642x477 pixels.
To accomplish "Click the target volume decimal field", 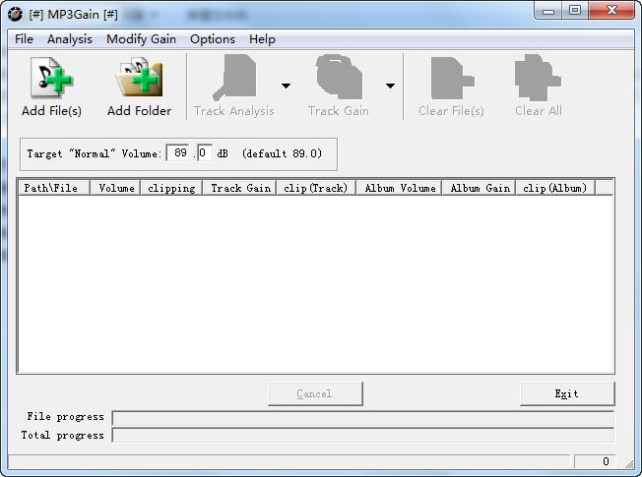I will [x=204, y=153].
